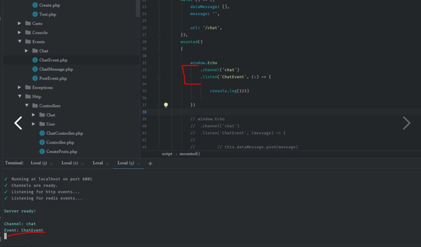Close the Local (5) terminal tab

coord(138,164)
